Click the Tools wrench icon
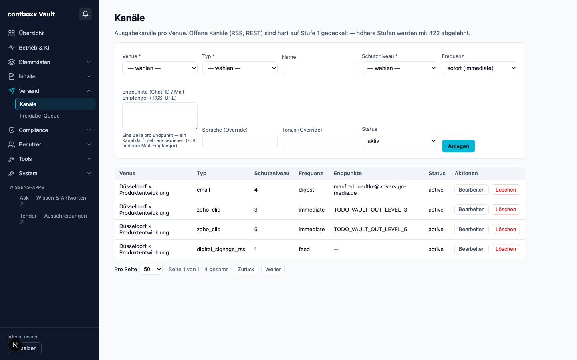Screen dimensions: 577x360 pyautogui.click(x=12, y=159)
